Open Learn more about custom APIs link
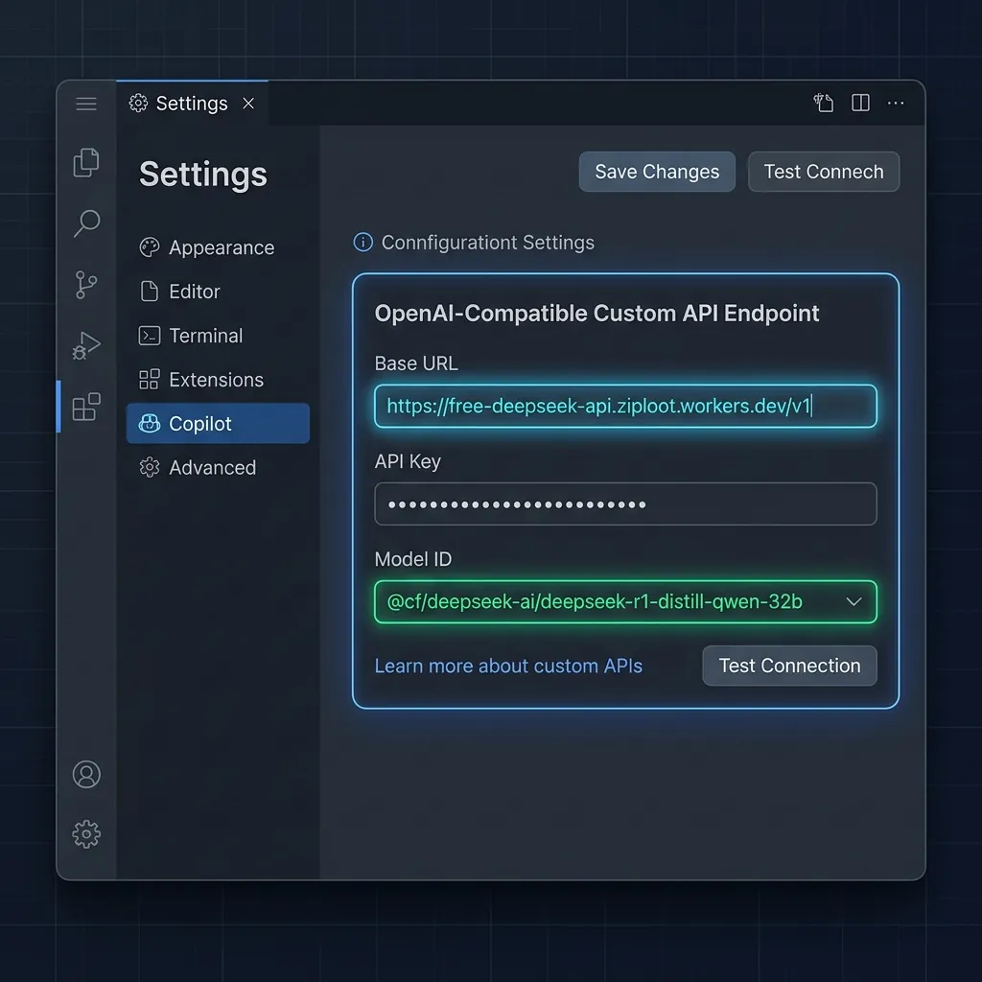The height and width of the screenshot is (982, 982). click(508, 666)
